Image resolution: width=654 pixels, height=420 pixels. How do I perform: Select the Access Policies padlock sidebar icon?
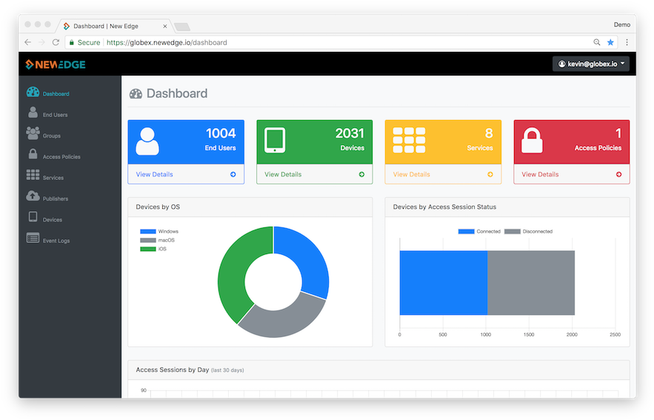point(33,154)
